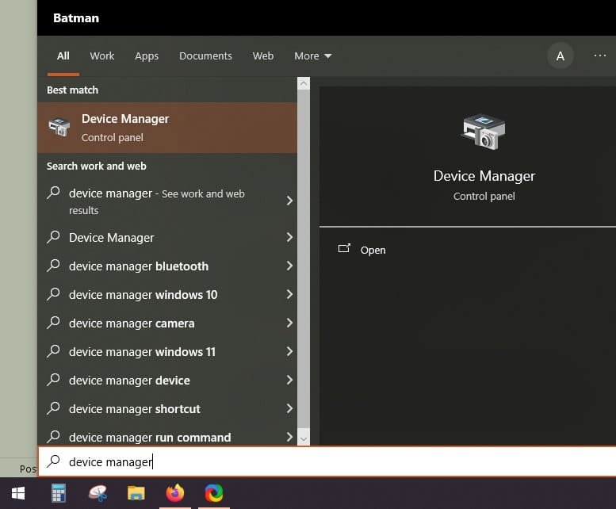
Task: Select 'device manager windows 10' suggestion
Action: click(167, 295)
